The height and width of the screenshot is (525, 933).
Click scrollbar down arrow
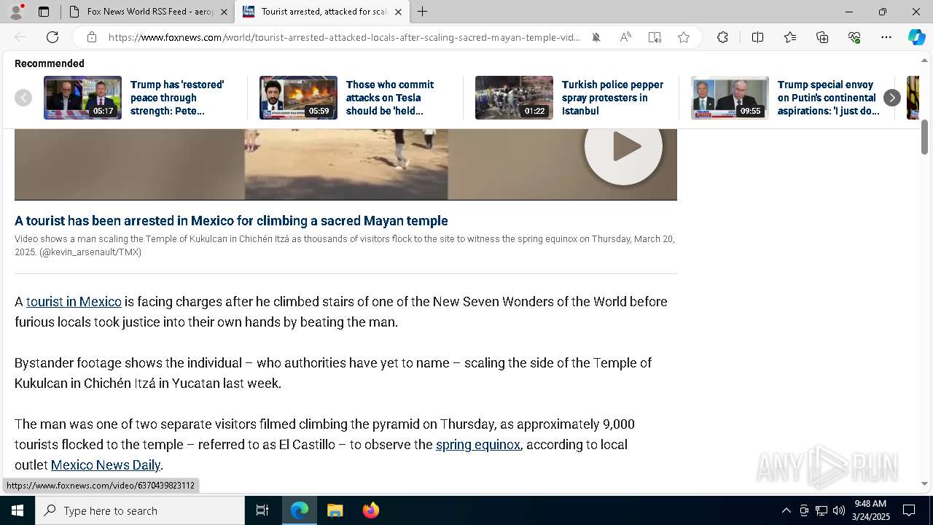(x=924, y=483)
